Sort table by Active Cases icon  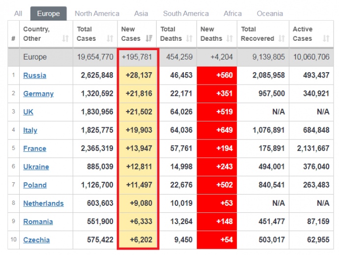click(x=326, y=38)
